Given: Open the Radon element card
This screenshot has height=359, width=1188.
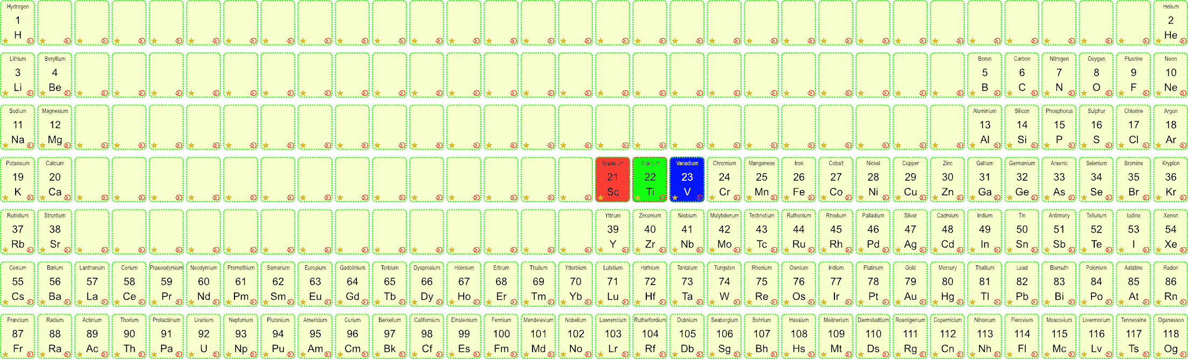Looking at the screenshot, I should (x=1171, y=284).
